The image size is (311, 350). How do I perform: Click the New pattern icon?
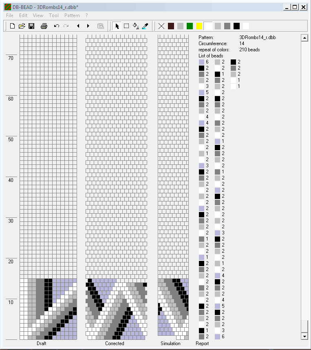click(12, 26)
